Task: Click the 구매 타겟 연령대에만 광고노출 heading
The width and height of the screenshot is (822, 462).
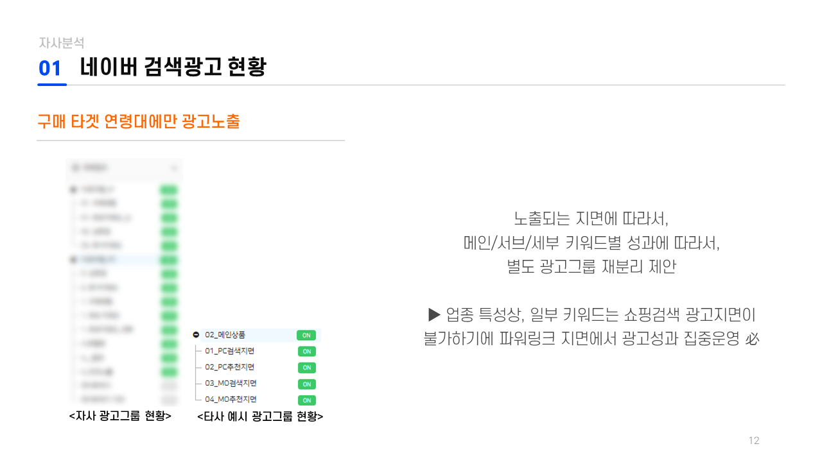Action: 139,122
